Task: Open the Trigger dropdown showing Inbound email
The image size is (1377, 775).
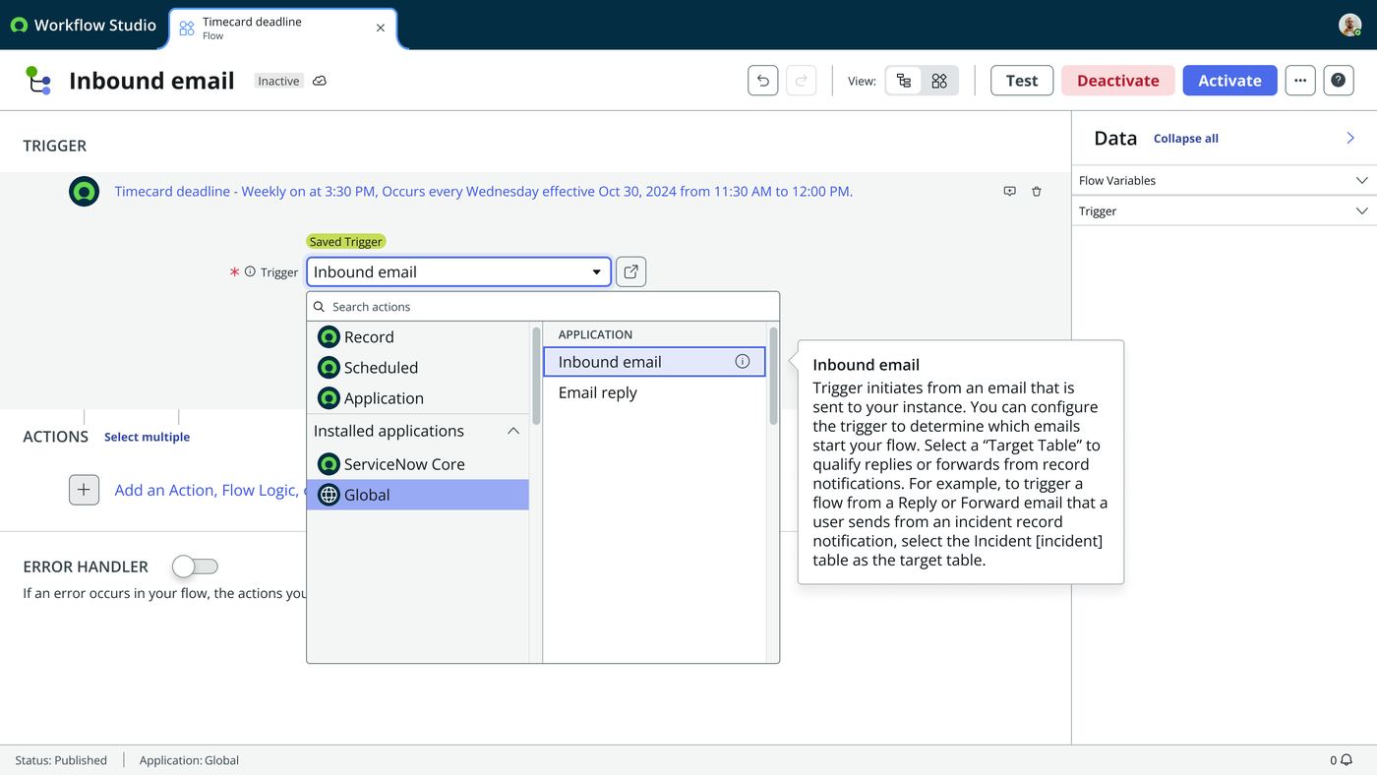Action: [458, 271]
